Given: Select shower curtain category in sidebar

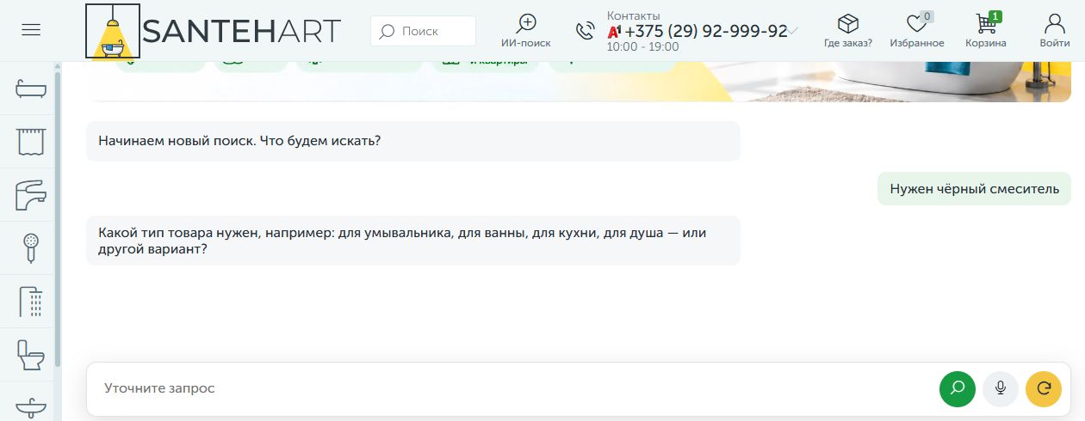Looking at the screenshot, I should [x=31, y=141].
